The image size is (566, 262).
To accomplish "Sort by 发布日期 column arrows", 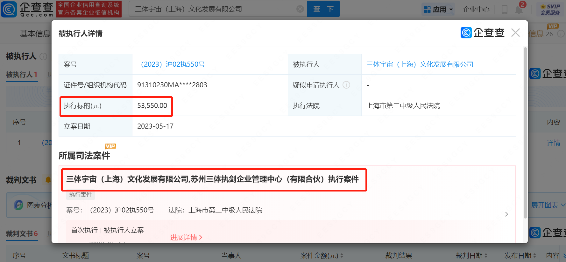I will pos(534,256).
